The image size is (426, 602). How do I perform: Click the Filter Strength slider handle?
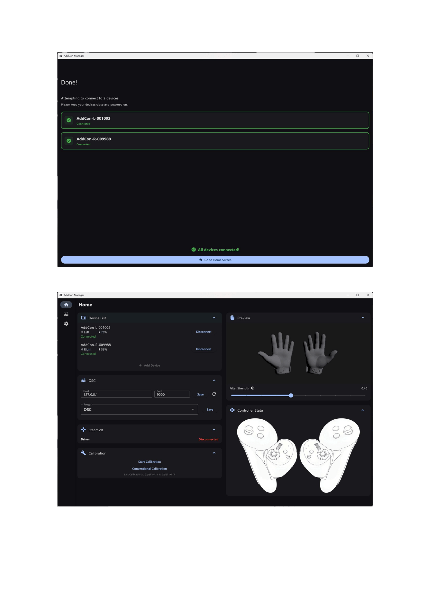[x=291, y=396]
